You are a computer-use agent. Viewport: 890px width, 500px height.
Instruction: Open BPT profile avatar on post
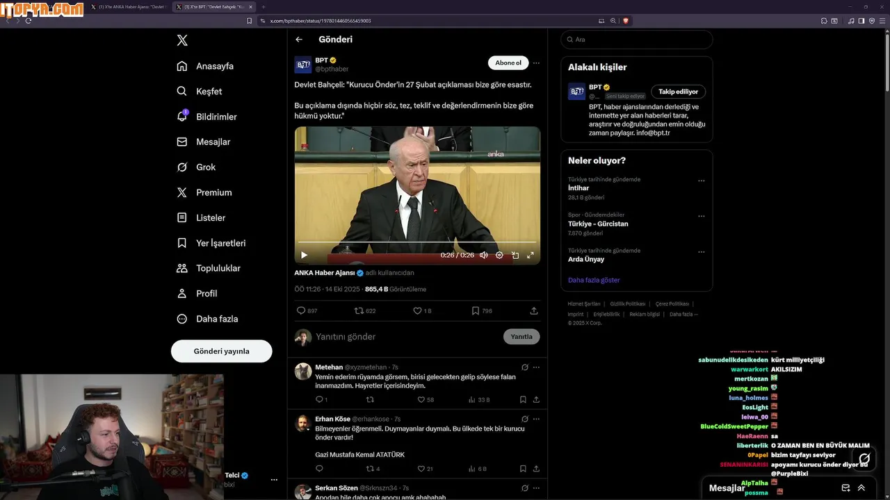click(x=303, y=65)
